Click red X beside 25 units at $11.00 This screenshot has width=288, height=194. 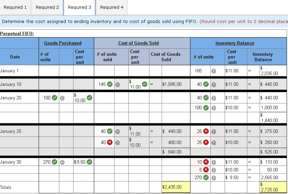(x=206, y=131)
